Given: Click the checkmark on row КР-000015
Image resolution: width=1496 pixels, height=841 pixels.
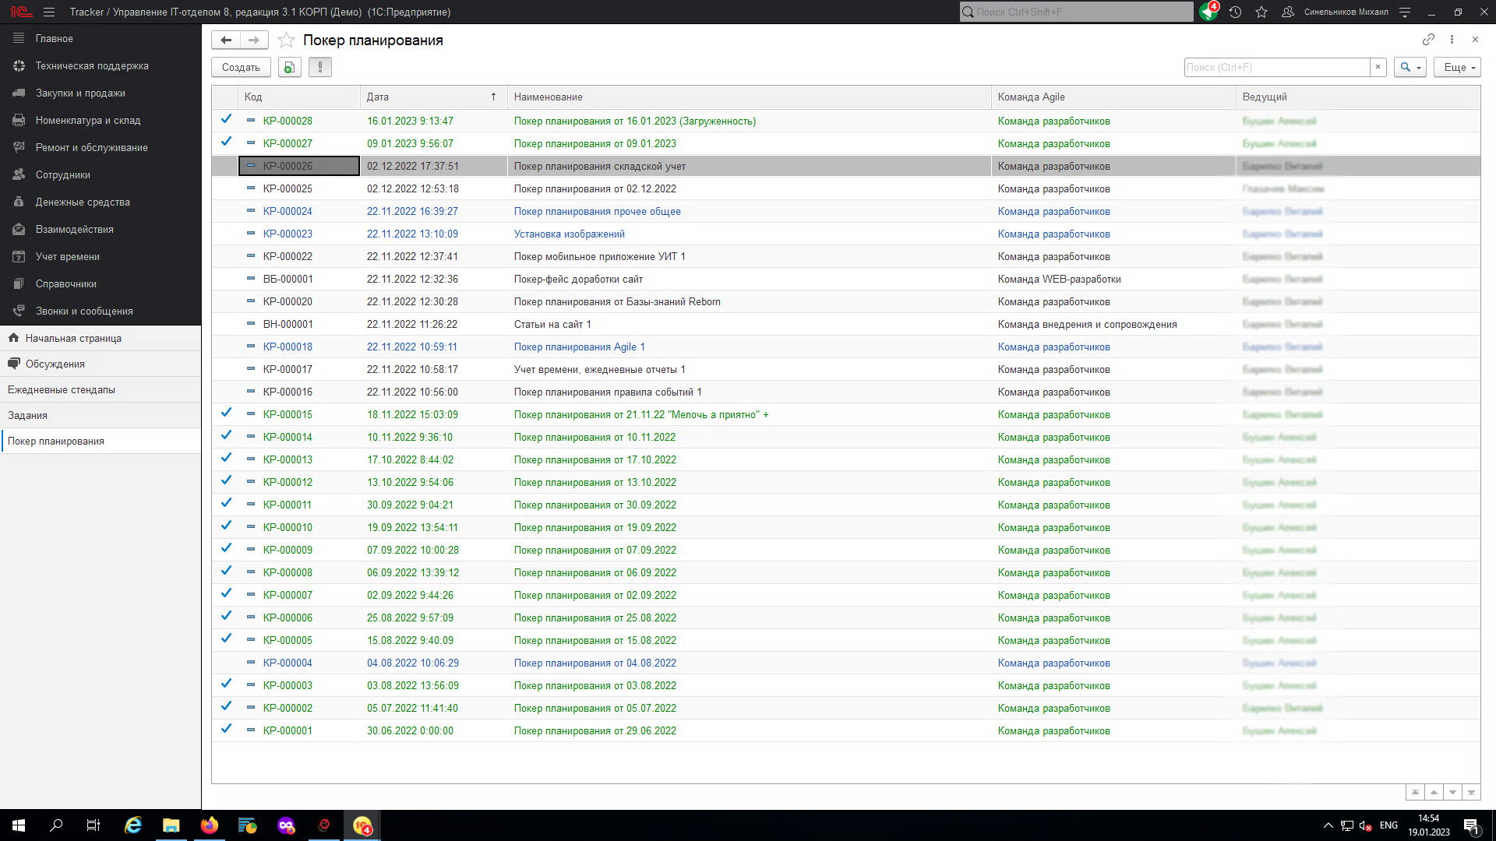Looking at the screenshot, I should pyautogui.click(x=226, y=413).
